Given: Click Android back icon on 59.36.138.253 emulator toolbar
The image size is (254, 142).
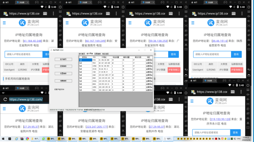Looking at the screenshot, I should (186, 70).
